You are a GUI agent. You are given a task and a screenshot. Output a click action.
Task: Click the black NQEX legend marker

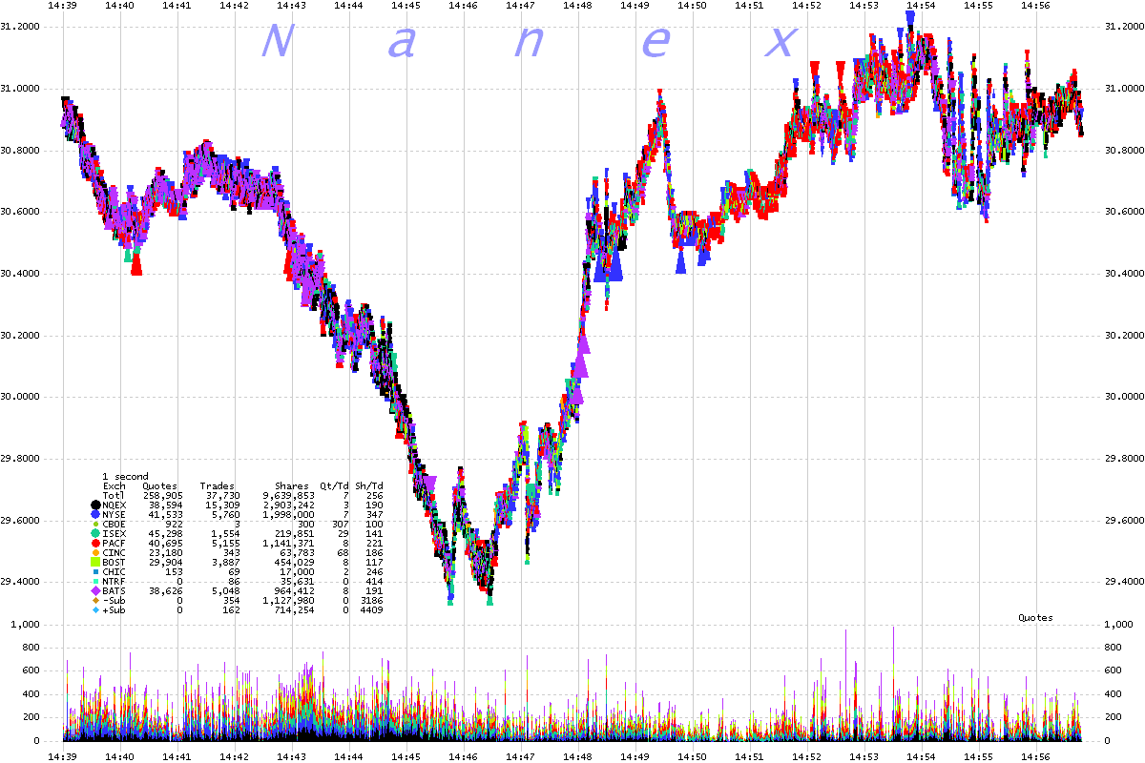[95, 505]
